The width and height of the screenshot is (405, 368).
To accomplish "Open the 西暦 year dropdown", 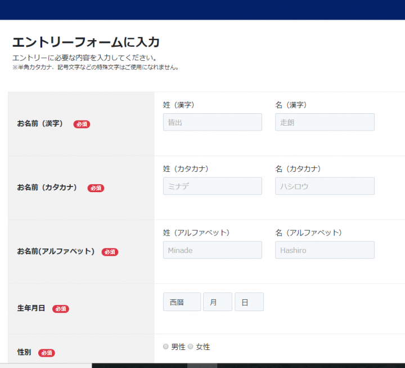I will [x=182, y=302].
